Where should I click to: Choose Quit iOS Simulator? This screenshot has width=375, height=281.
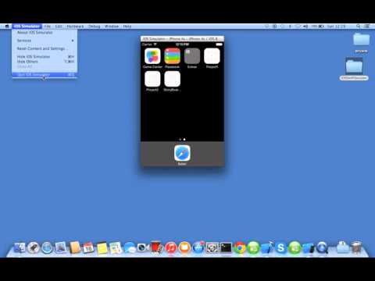click(45, 75)
